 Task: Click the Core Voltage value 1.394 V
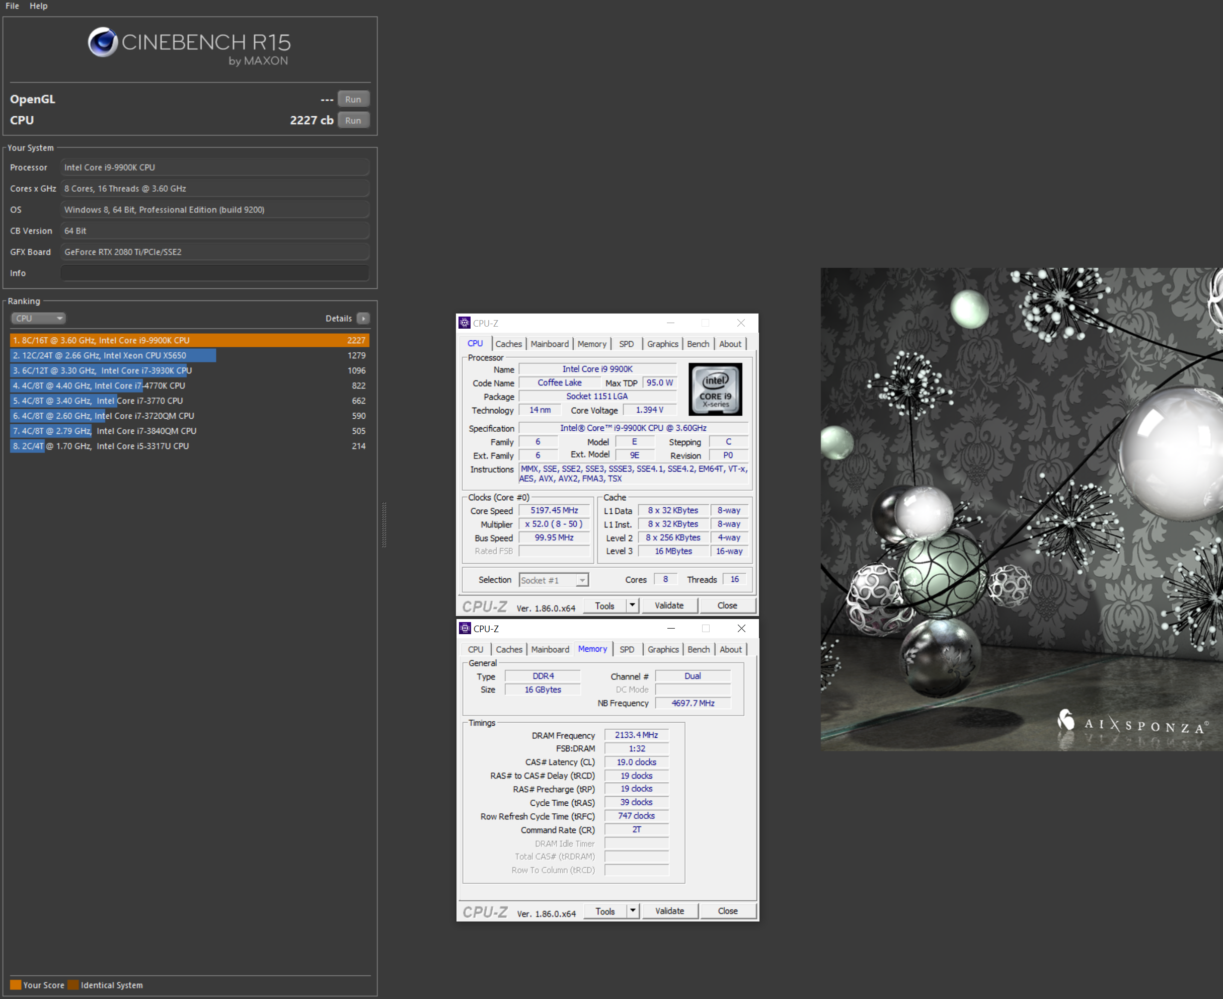click(649, 410)
